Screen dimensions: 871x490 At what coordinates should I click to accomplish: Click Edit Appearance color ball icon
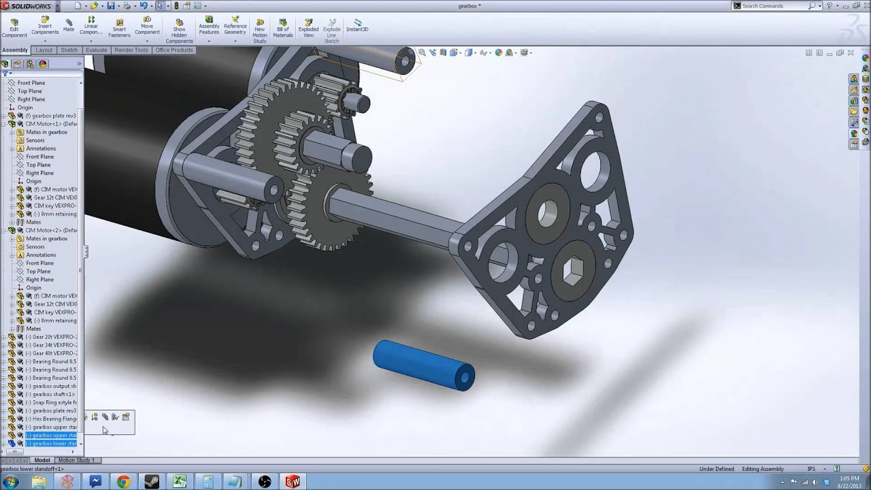[498, 52]
